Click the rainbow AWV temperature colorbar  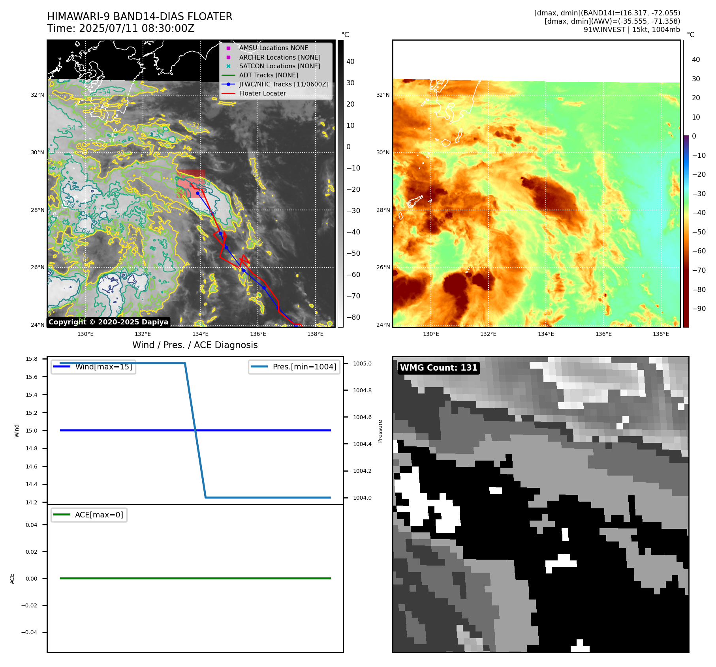[686, 184]
